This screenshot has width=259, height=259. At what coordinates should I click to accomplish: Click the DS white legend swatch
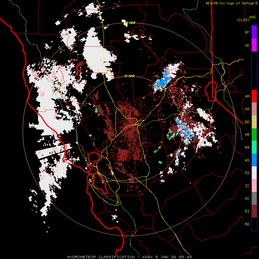coord(254,173)
